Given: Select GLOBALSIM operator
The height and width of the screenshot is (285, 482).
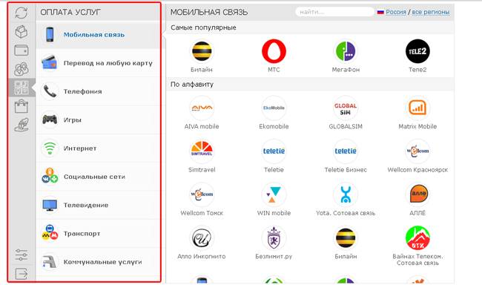Looking at the screenshot, I should click(346, 113).
